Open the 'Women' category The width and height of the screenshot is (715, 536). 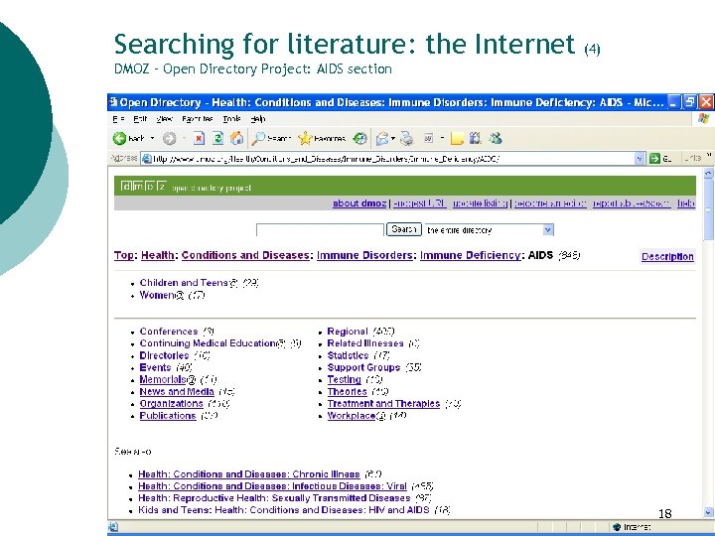pos(157,295)
